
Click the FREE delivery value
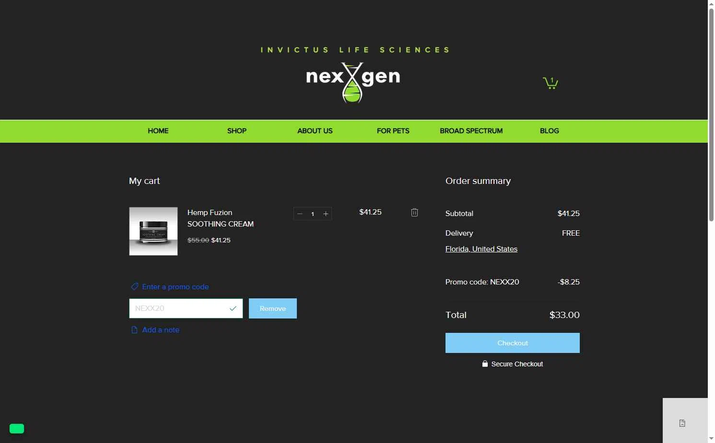571,233
